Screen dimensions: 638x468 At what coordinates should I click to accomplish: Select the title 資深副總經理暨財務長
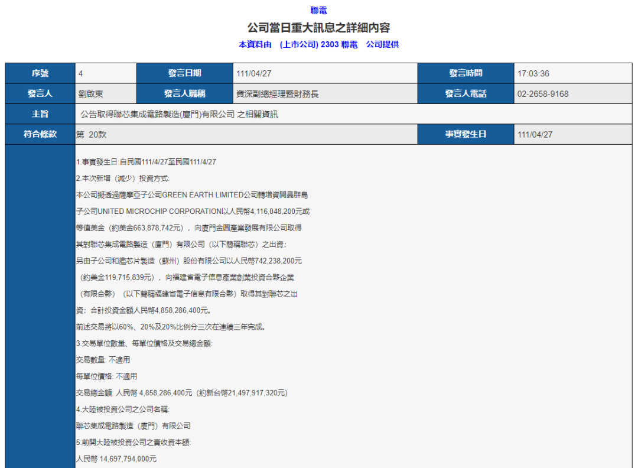[278, 94]
